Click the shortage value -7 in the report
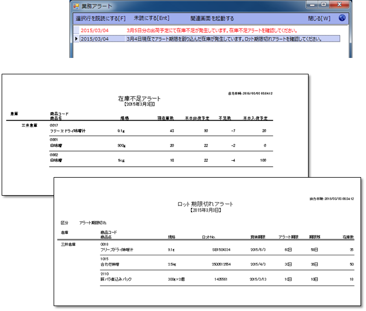 pyautogui.click(x=233, y=131)
